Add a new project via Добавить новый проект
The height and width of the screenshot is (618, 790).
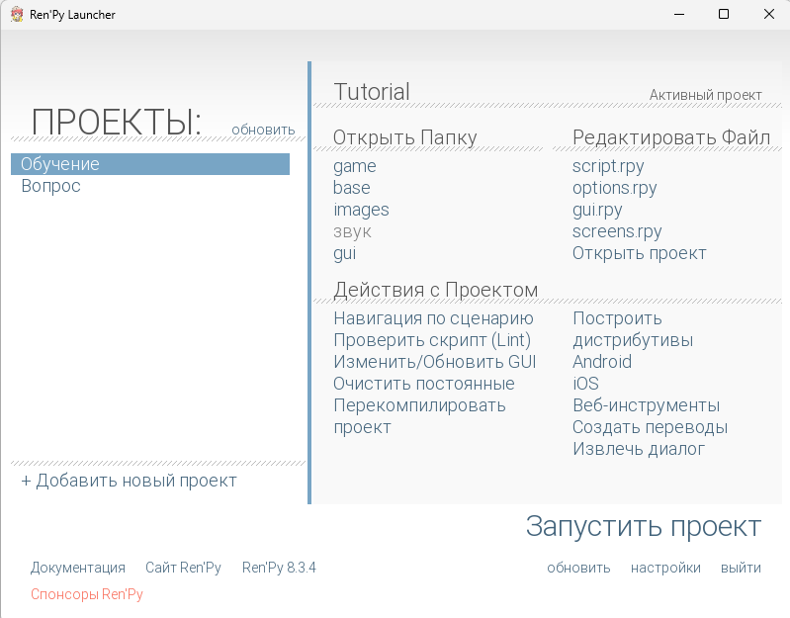(x=129, y=481)
